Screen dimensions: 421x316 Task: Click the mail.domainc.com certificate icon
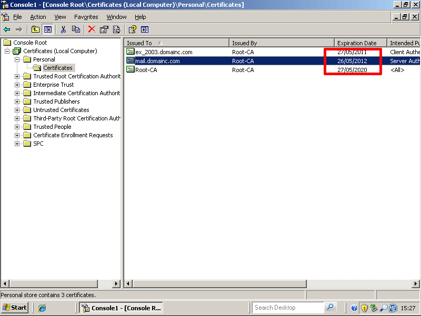(130, 60)
